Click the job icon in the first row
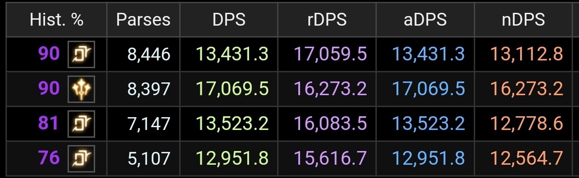Viewport: 579px width, 178px height. [x=81, y=54]
